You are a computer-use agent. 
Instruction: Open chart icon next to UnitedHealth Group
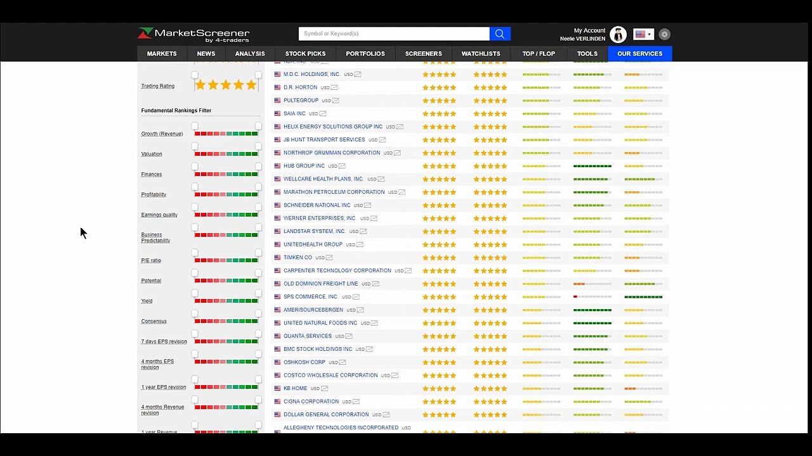click(360, 244)
